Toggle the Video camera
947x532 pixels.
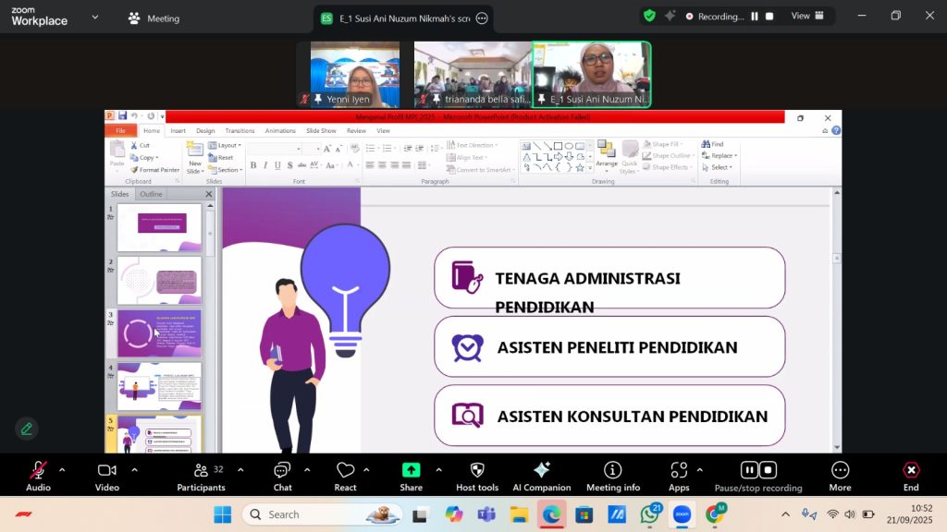coord(107,471)
